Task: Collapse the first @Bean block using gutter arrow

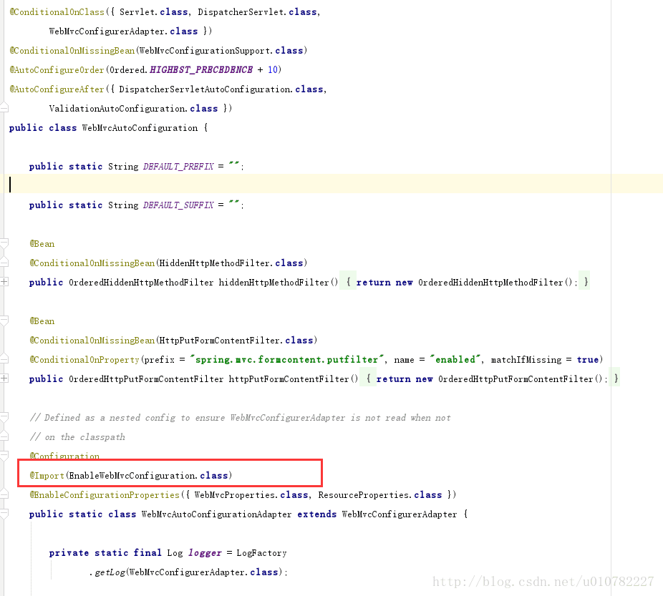Action: pos(4,243)
